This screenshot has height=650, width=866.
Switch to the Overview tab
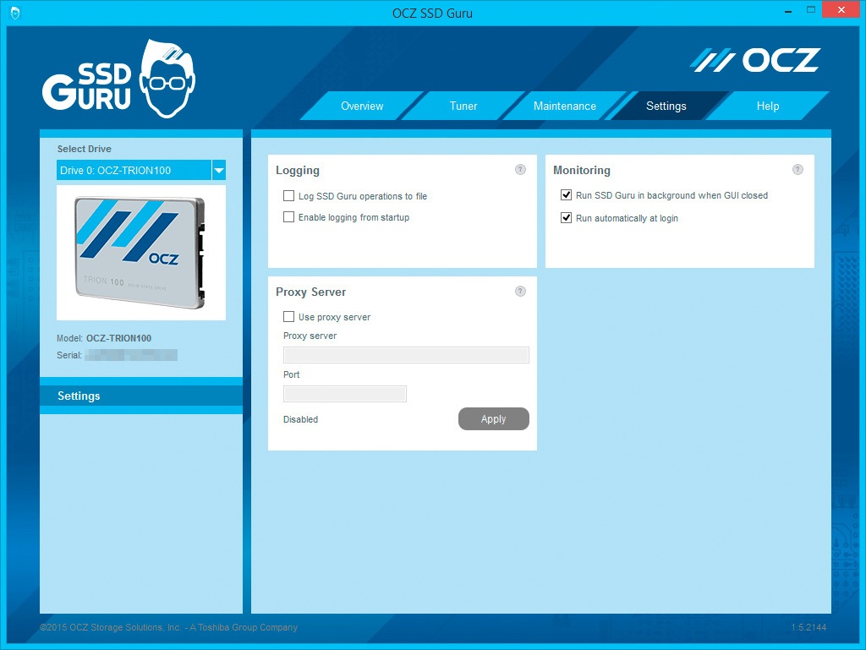(x=362, y=106)
